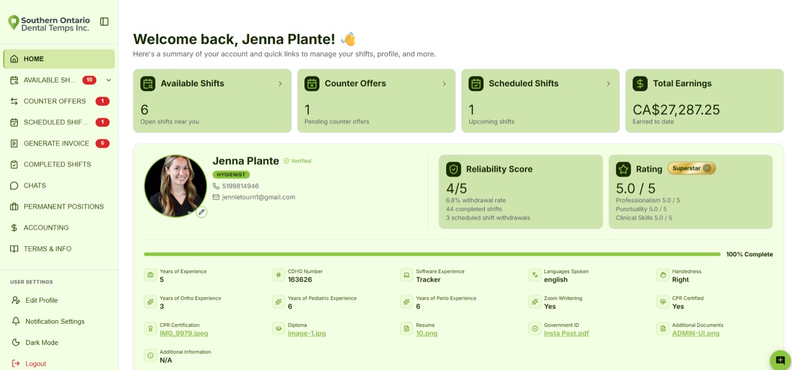Viewport: 792px width, 370px height.
Task: Open Counter Offers card chevron
Action: point(444,84)
